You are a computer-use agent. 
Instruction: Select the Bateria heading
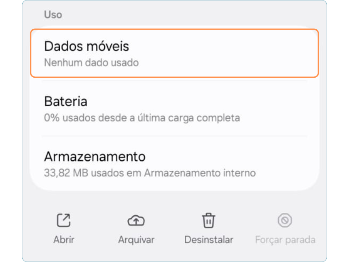pos(66,102)
